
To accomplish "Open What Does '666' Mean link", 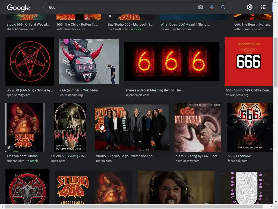I will [185, 24].
